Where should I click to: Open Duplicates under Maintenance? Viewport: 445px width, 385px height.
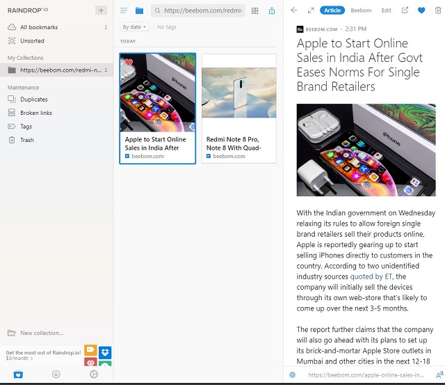pos(57,100)
